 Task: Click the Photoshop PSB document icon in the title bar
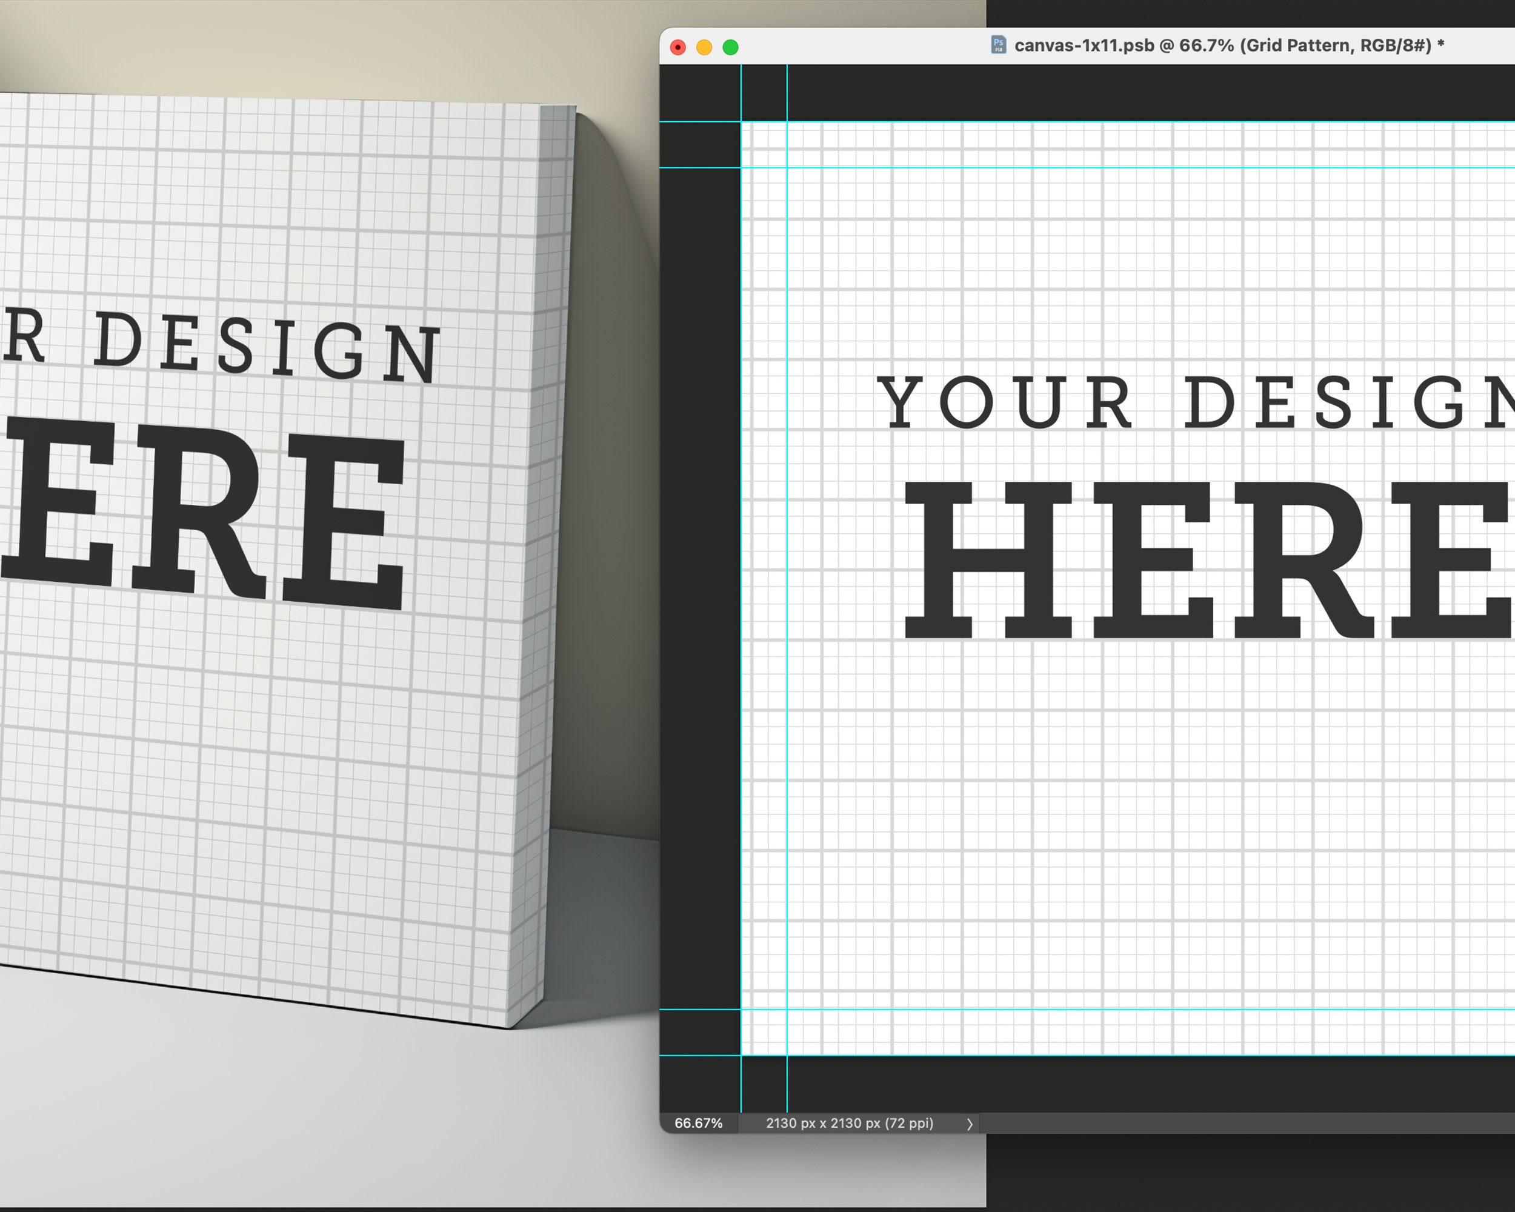point(999,44)
